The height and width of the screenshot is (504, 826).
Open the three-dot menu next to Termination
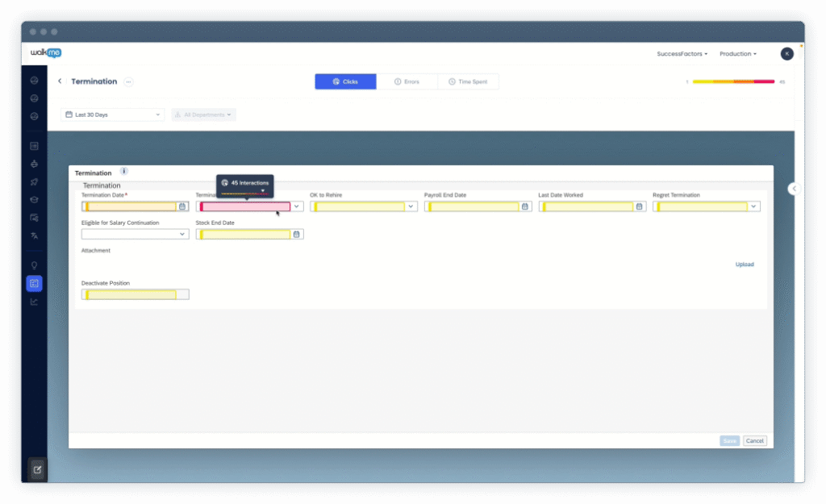128,81
